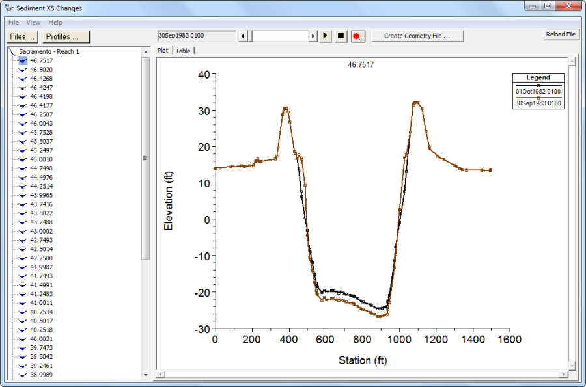Choose cross section 45.0010 in tree
586x387 pixels.
tap(42, 159)
